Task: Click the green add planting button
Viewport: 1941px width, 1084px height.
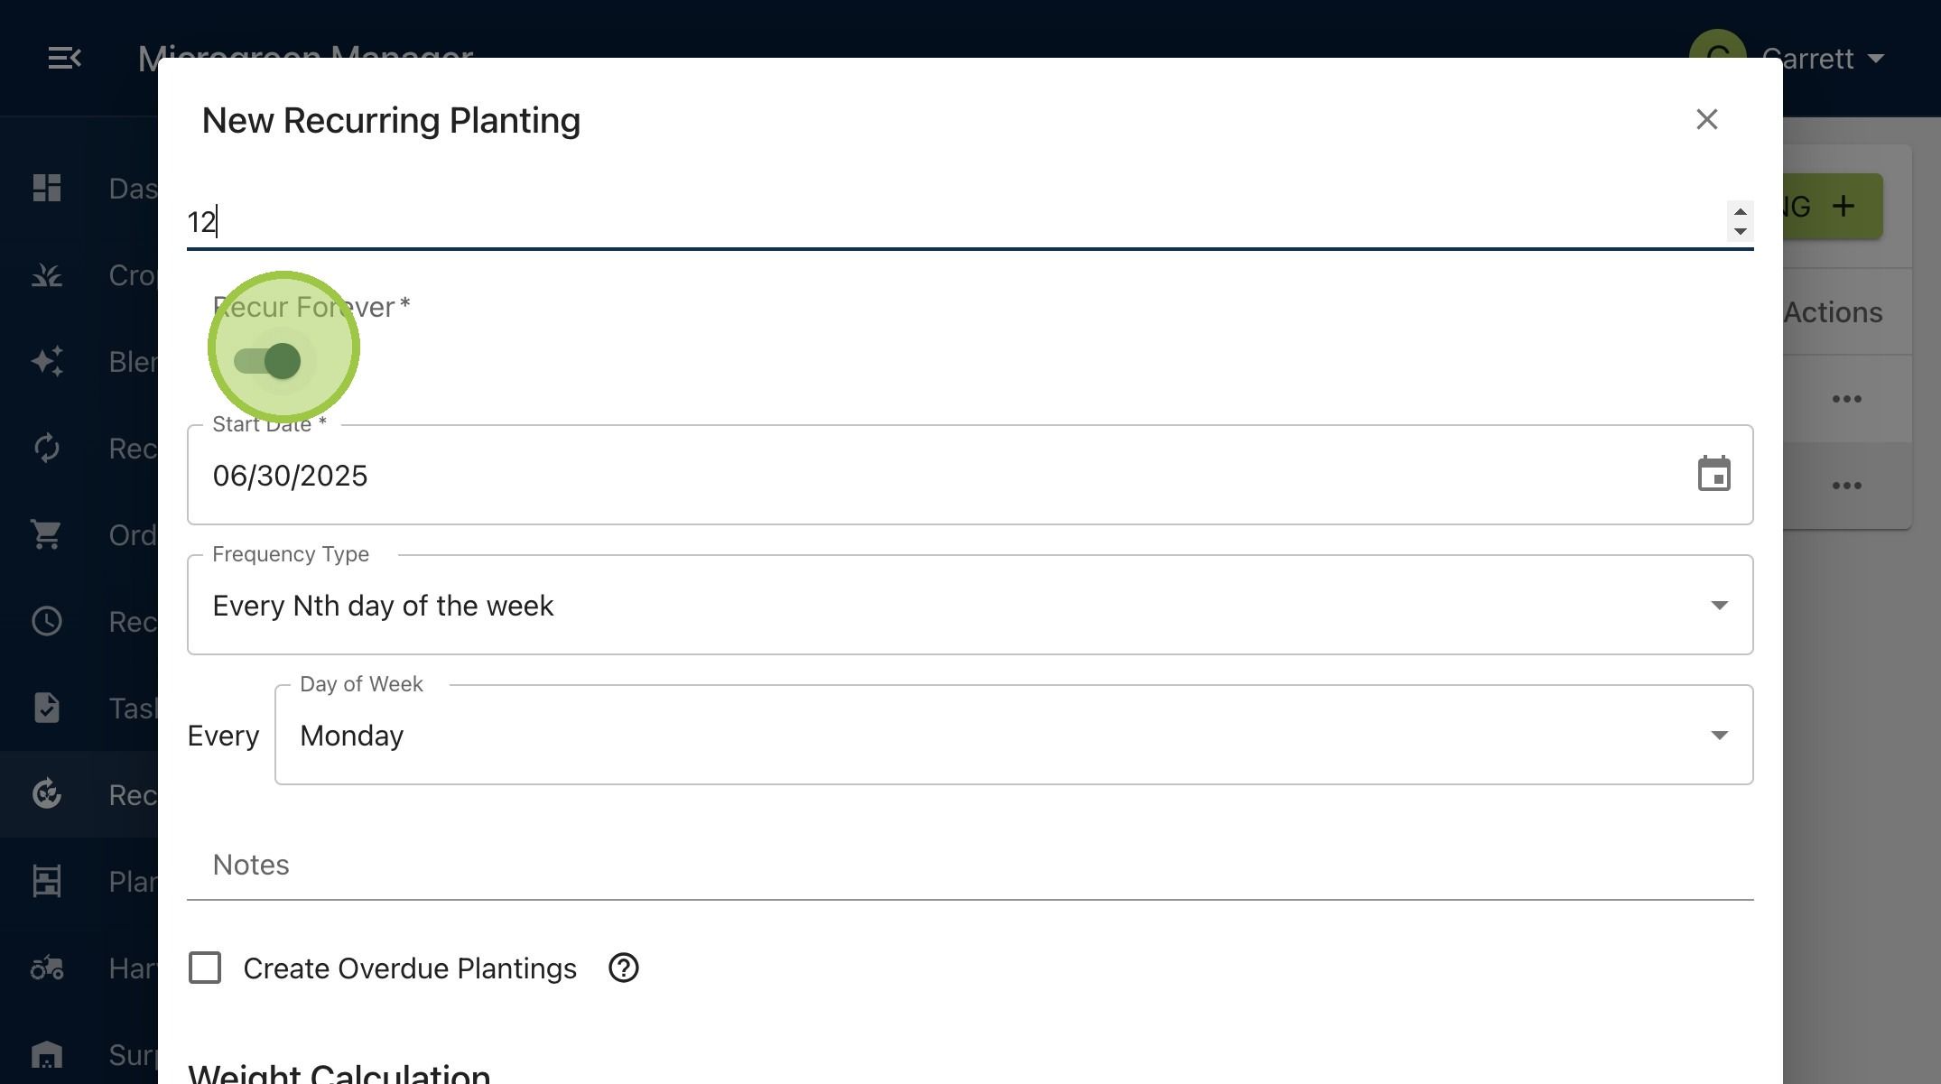Action: tap(1833, 207)
